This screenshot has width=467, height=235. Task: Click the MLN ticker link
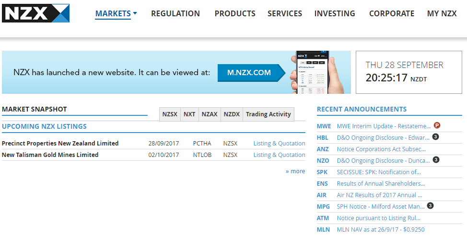click(x=323, y=230)
